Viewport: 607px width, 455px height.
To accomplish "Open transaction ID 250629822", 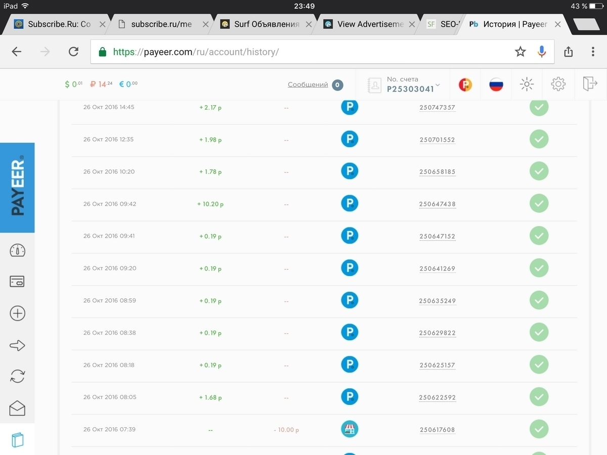I will pyautogui.click(x=438, y=333).
